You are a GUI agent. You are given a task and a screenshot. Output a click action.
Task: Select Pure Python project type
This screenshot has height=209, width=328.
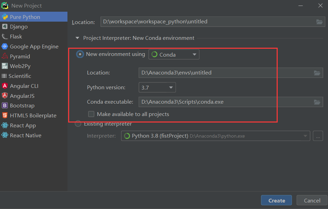[34, 17]
